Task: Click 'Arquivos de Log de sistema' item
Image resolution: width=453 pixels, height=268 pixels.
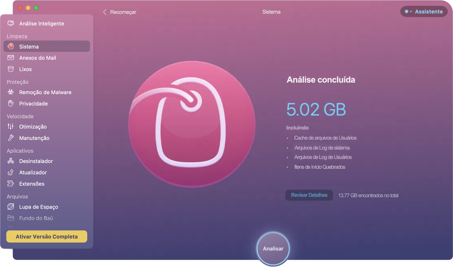Action: (322, 147)
